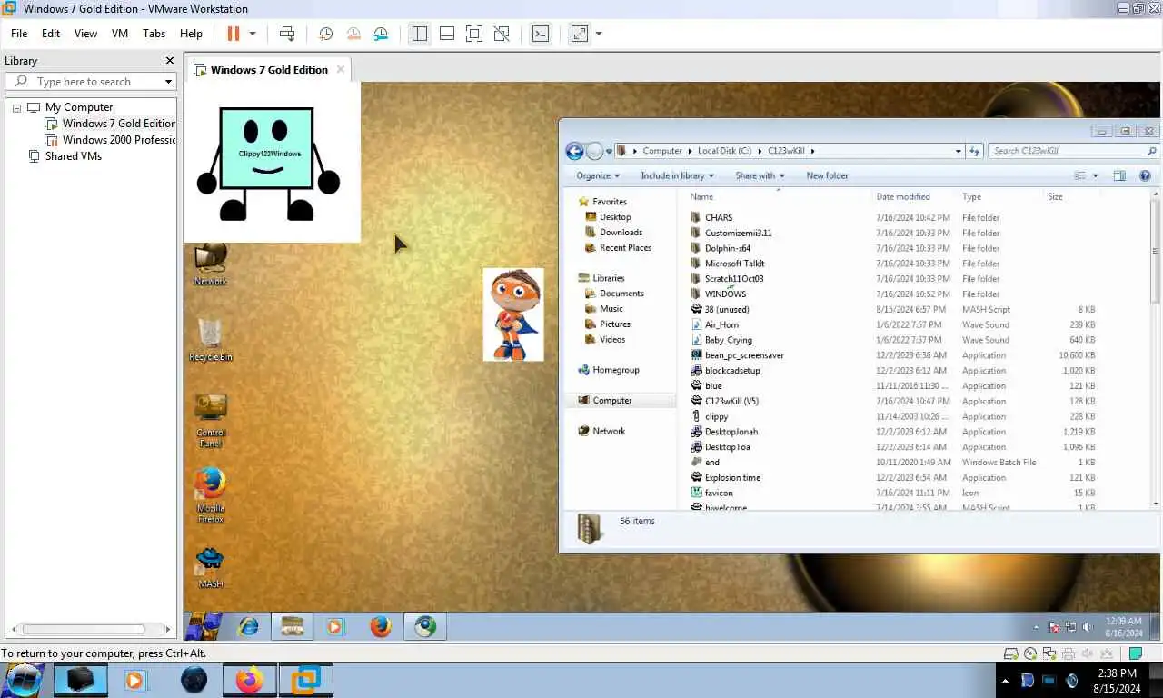Open the VM menu

(120, 34)
